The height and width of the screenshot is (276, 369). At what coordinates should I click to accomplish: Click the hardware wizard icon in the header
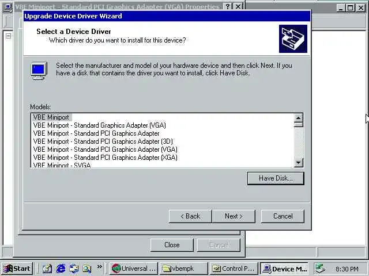click(293, 39)
